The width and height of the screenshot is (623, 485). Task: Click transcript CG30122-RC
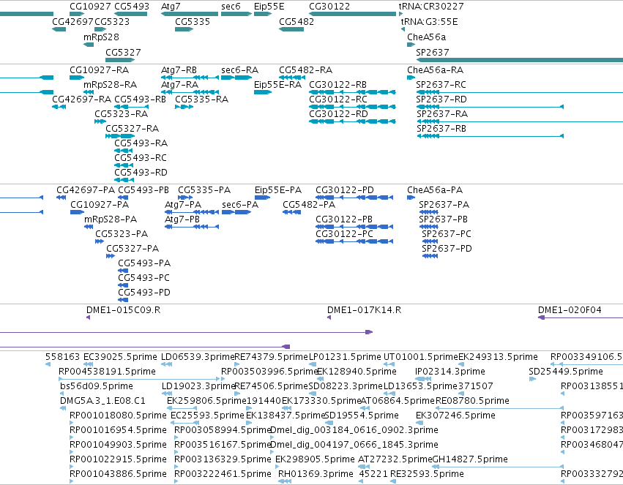(x=352, y=107)
